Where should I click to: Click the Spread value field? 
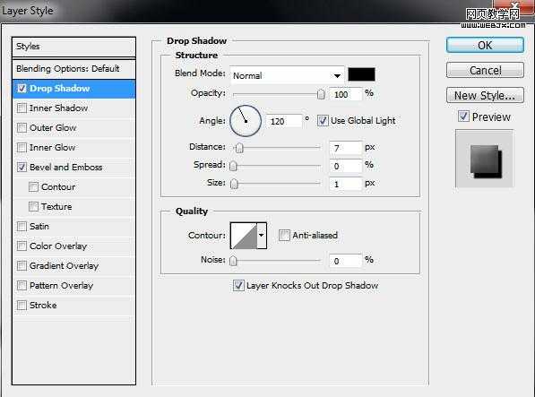pyautogui.click(x=345, y=166)
